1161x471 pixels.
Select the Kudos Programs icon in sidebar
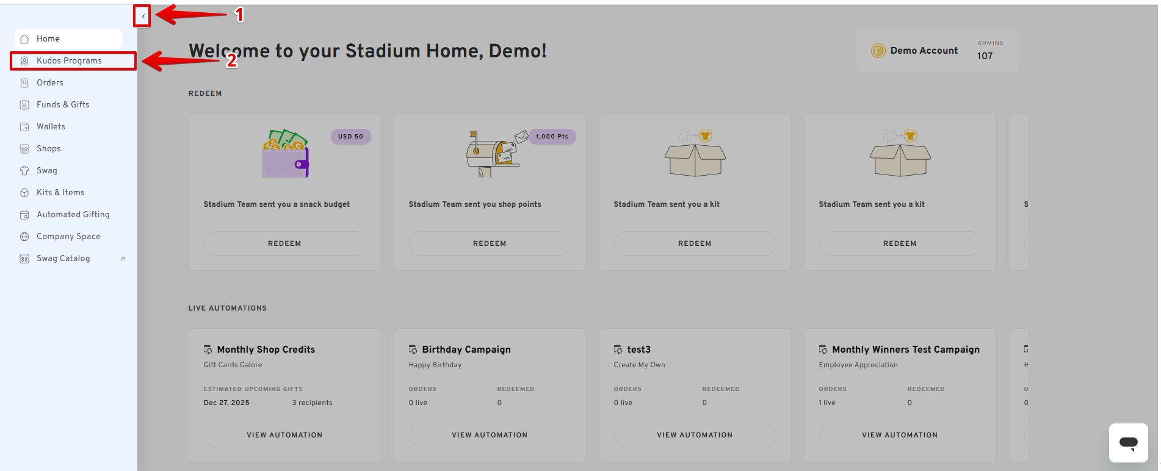24,60
